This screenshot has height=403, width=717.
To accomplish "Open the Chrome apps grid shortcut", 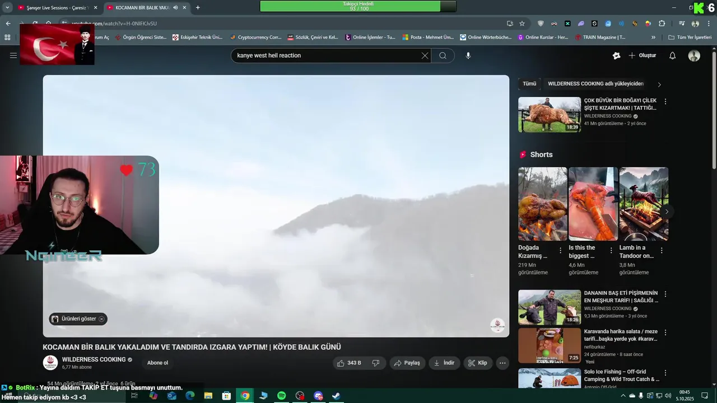I will pos(7,38).
